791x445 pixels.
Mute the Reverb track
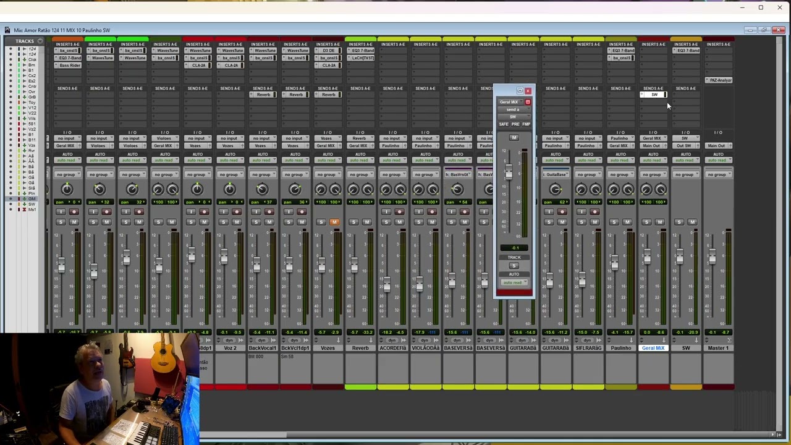click(x=367, y=222)
